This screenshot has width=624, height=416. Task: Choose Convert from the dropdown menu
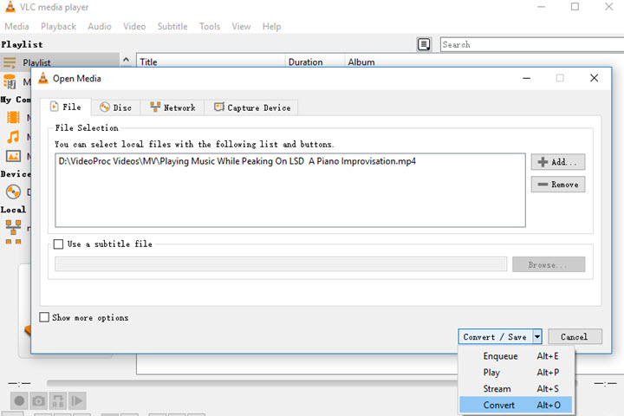click(516, 405)
